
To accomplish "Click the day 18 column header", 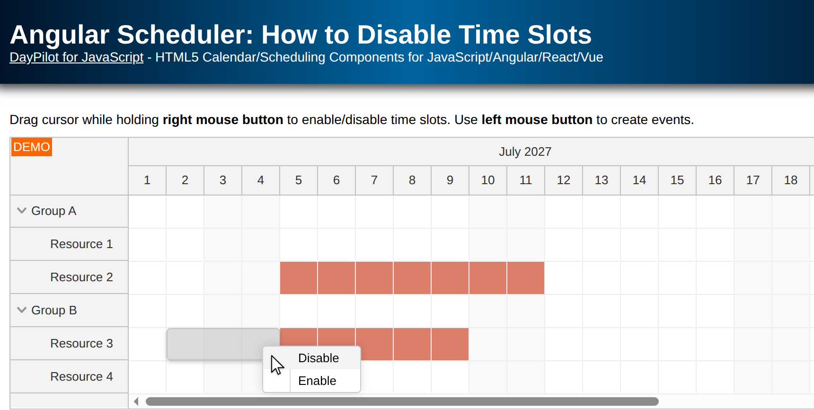I will (x=791, y=180).
